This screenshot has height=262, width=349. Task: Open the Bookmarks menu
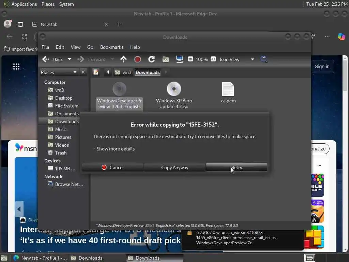coord(112,47)
